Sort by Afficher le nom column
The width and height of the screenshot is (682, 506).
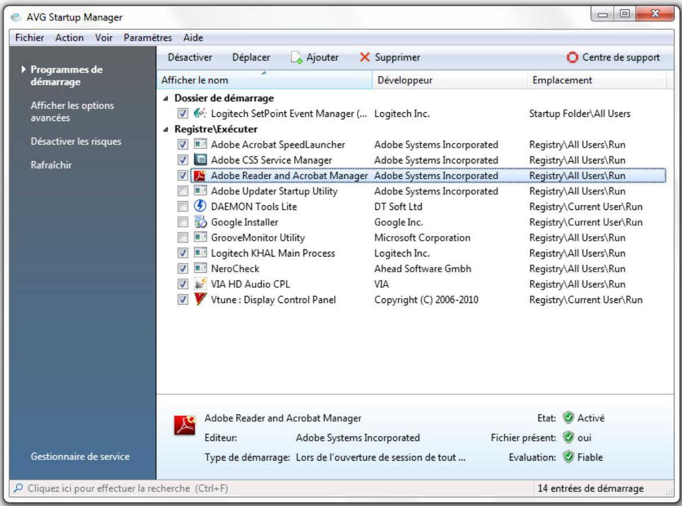pyautogui.click(x=264, y=80)
